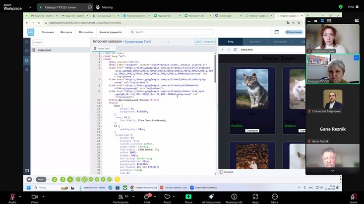364x204 pixels.
Task: Select index.html editor tab
Action: click(x=103, y=49)
